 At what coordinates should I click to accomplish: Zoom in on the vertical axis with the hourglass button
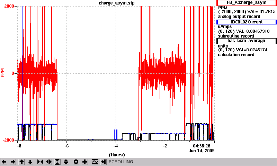pyautogui.click(x=57, y=162)
